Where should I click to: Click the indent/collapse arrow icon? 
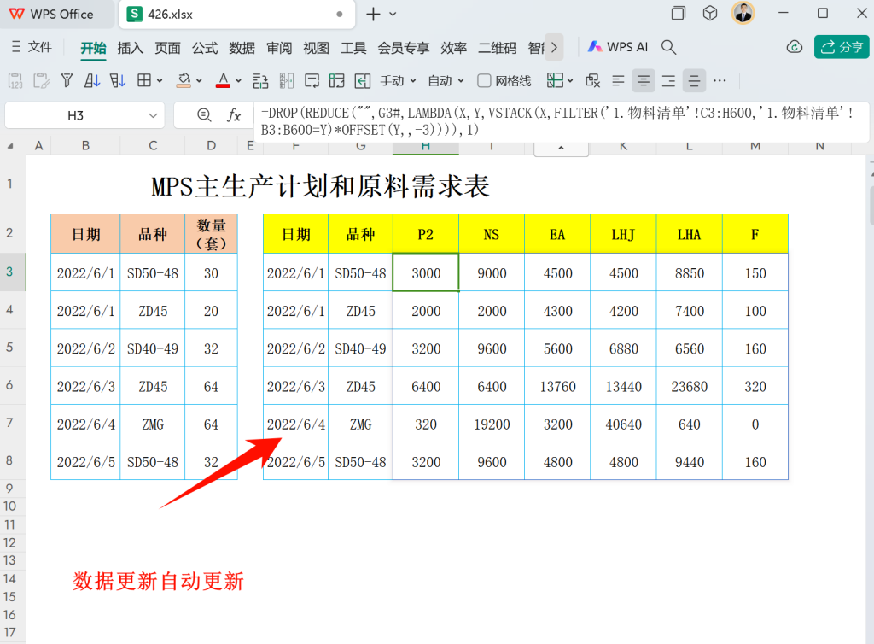tap(362, 81)
